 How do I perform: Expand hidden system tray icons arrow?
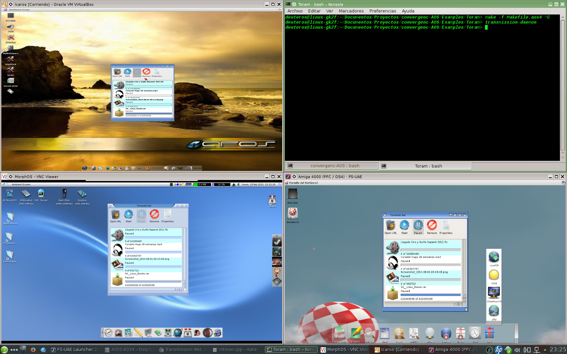(x=545, y=350)
